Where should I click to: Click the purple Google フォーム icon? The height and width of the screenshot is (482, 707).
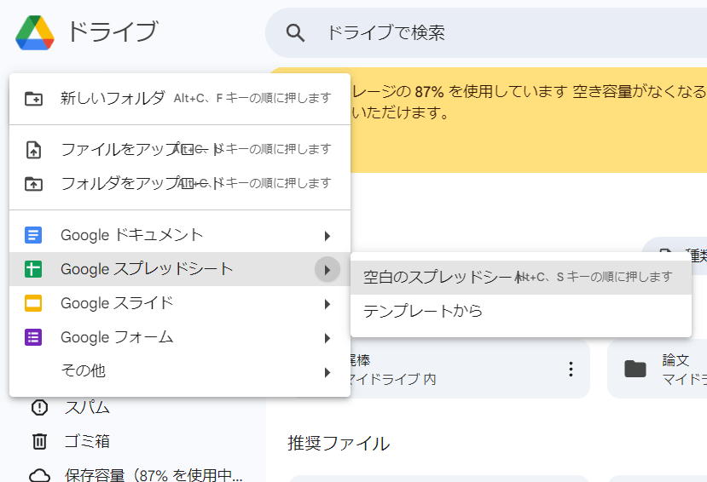pos(33,337)
